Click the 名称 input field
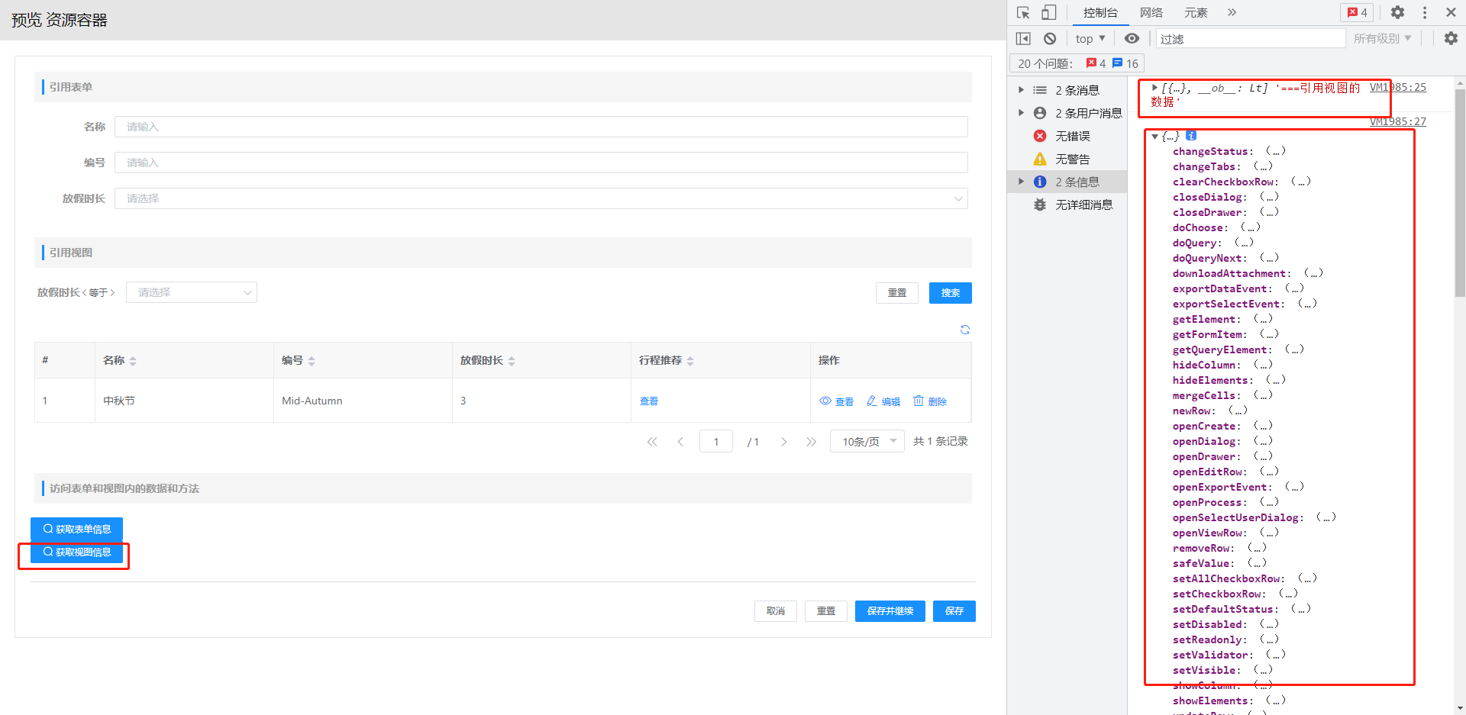1466x715 pixels. [x=541, y=127]
